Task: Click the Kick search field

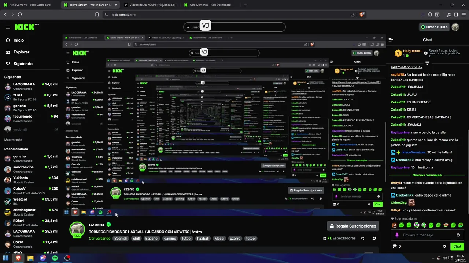Action: (x=234, y=27)
